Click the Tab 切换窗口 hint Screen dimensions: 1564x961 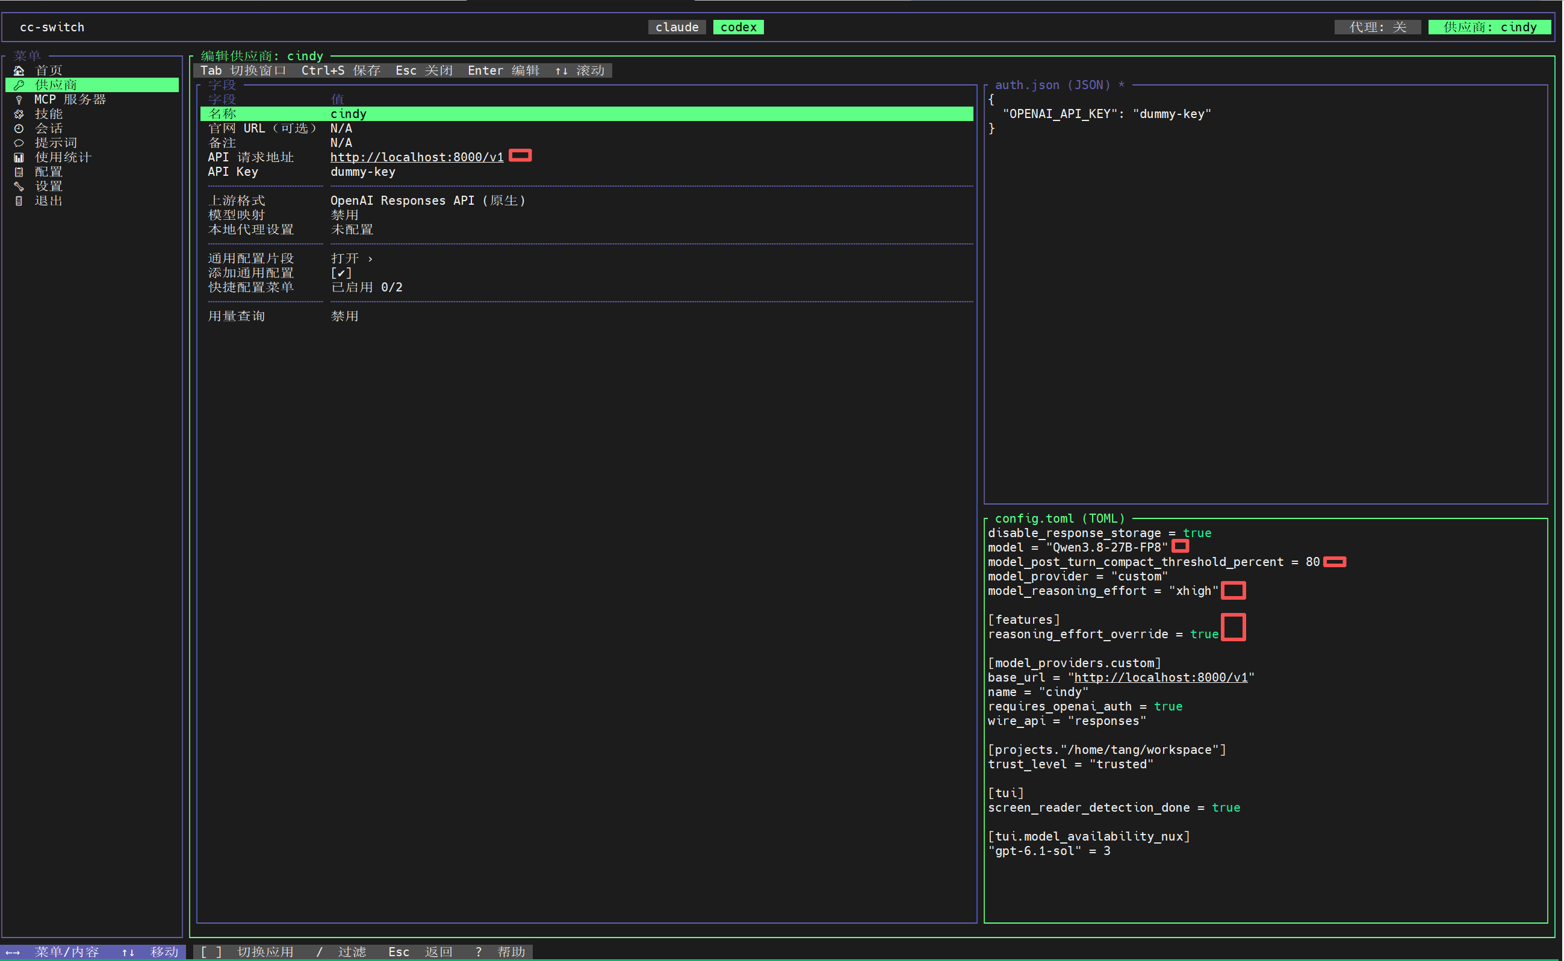244,70
